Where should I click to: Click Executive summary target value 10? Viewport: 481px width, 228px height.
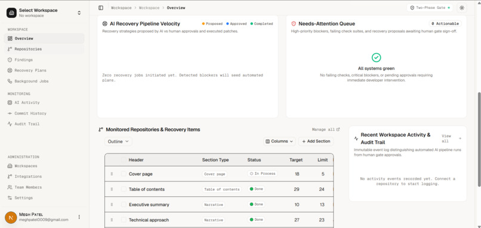[297, 205]
